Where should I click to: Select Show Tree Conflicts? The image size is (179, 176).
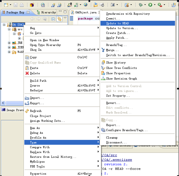pos(138,68)
